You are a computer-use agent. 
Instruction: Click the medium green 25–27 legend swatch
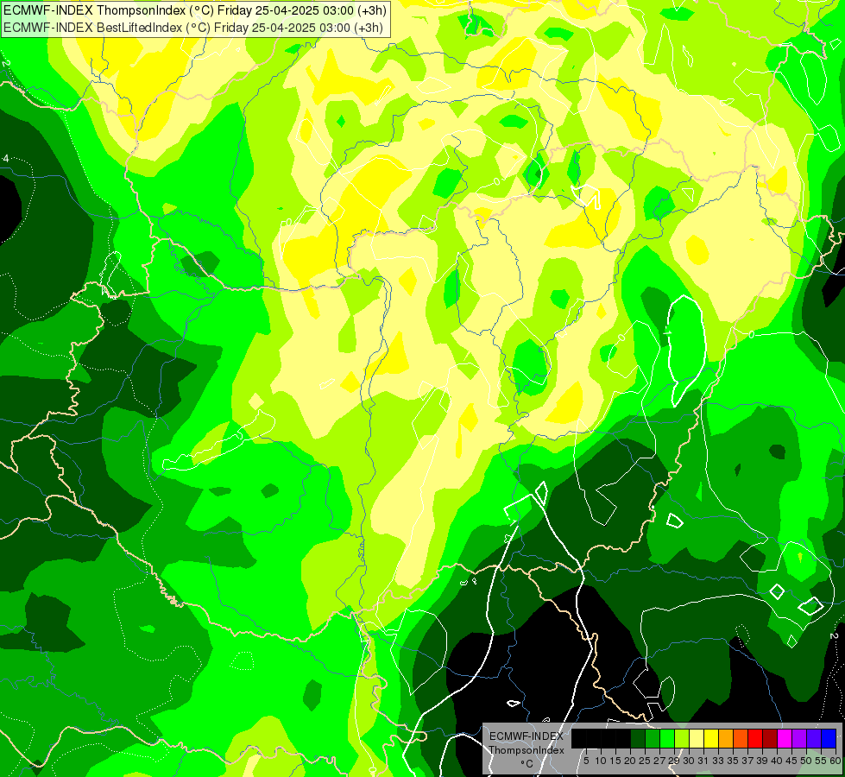point(653,739)
